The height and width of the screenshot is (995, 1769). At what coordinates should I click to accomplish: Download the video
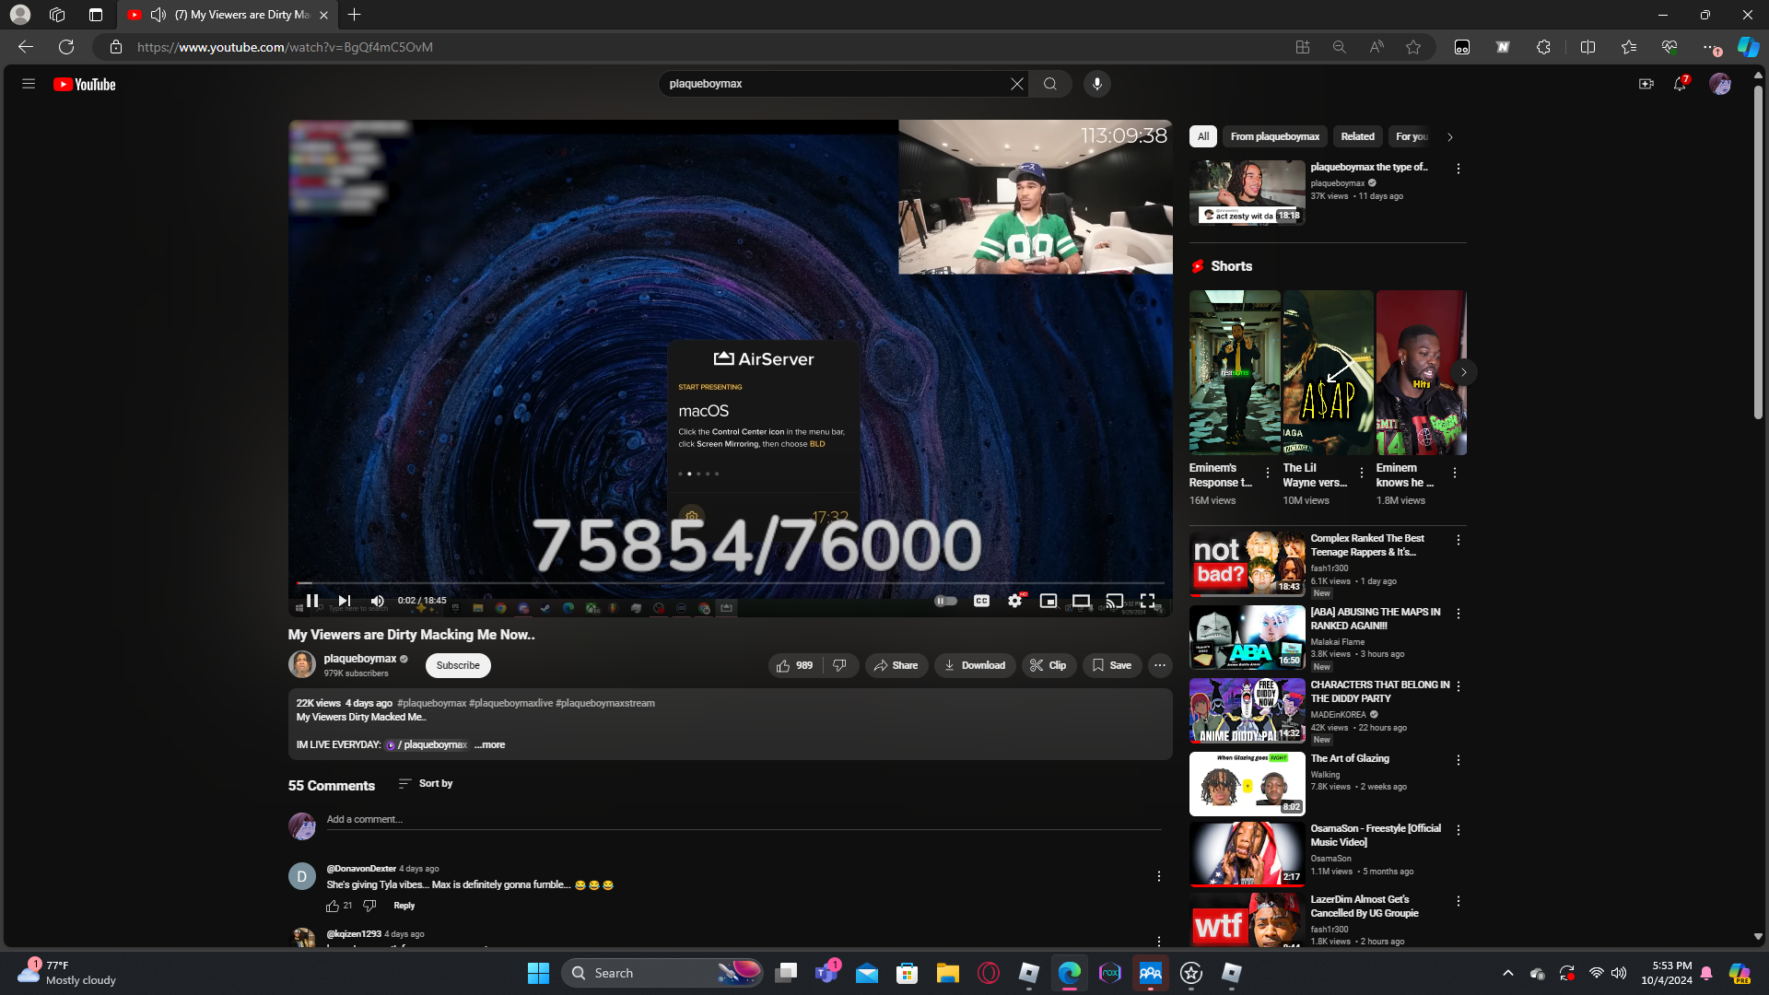(975, 665)
